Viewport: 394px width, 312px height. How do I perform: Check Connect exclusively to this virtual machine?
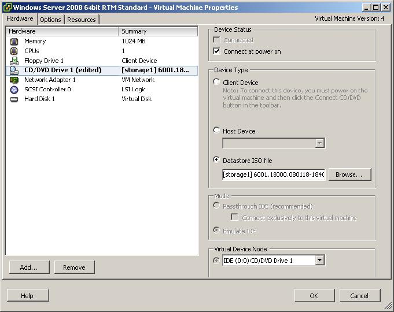pos(234,217)
